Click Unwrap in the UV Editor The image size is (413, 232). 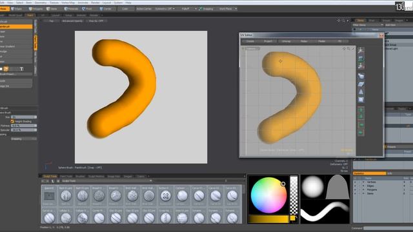(286, 41)
